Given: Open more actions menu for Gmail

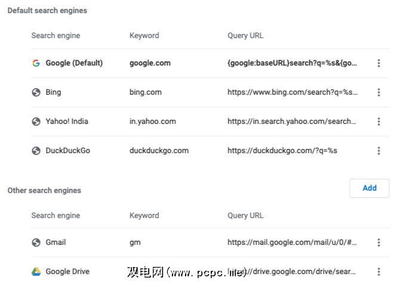Looking at the screenshot, I should (x=379, y=242).
